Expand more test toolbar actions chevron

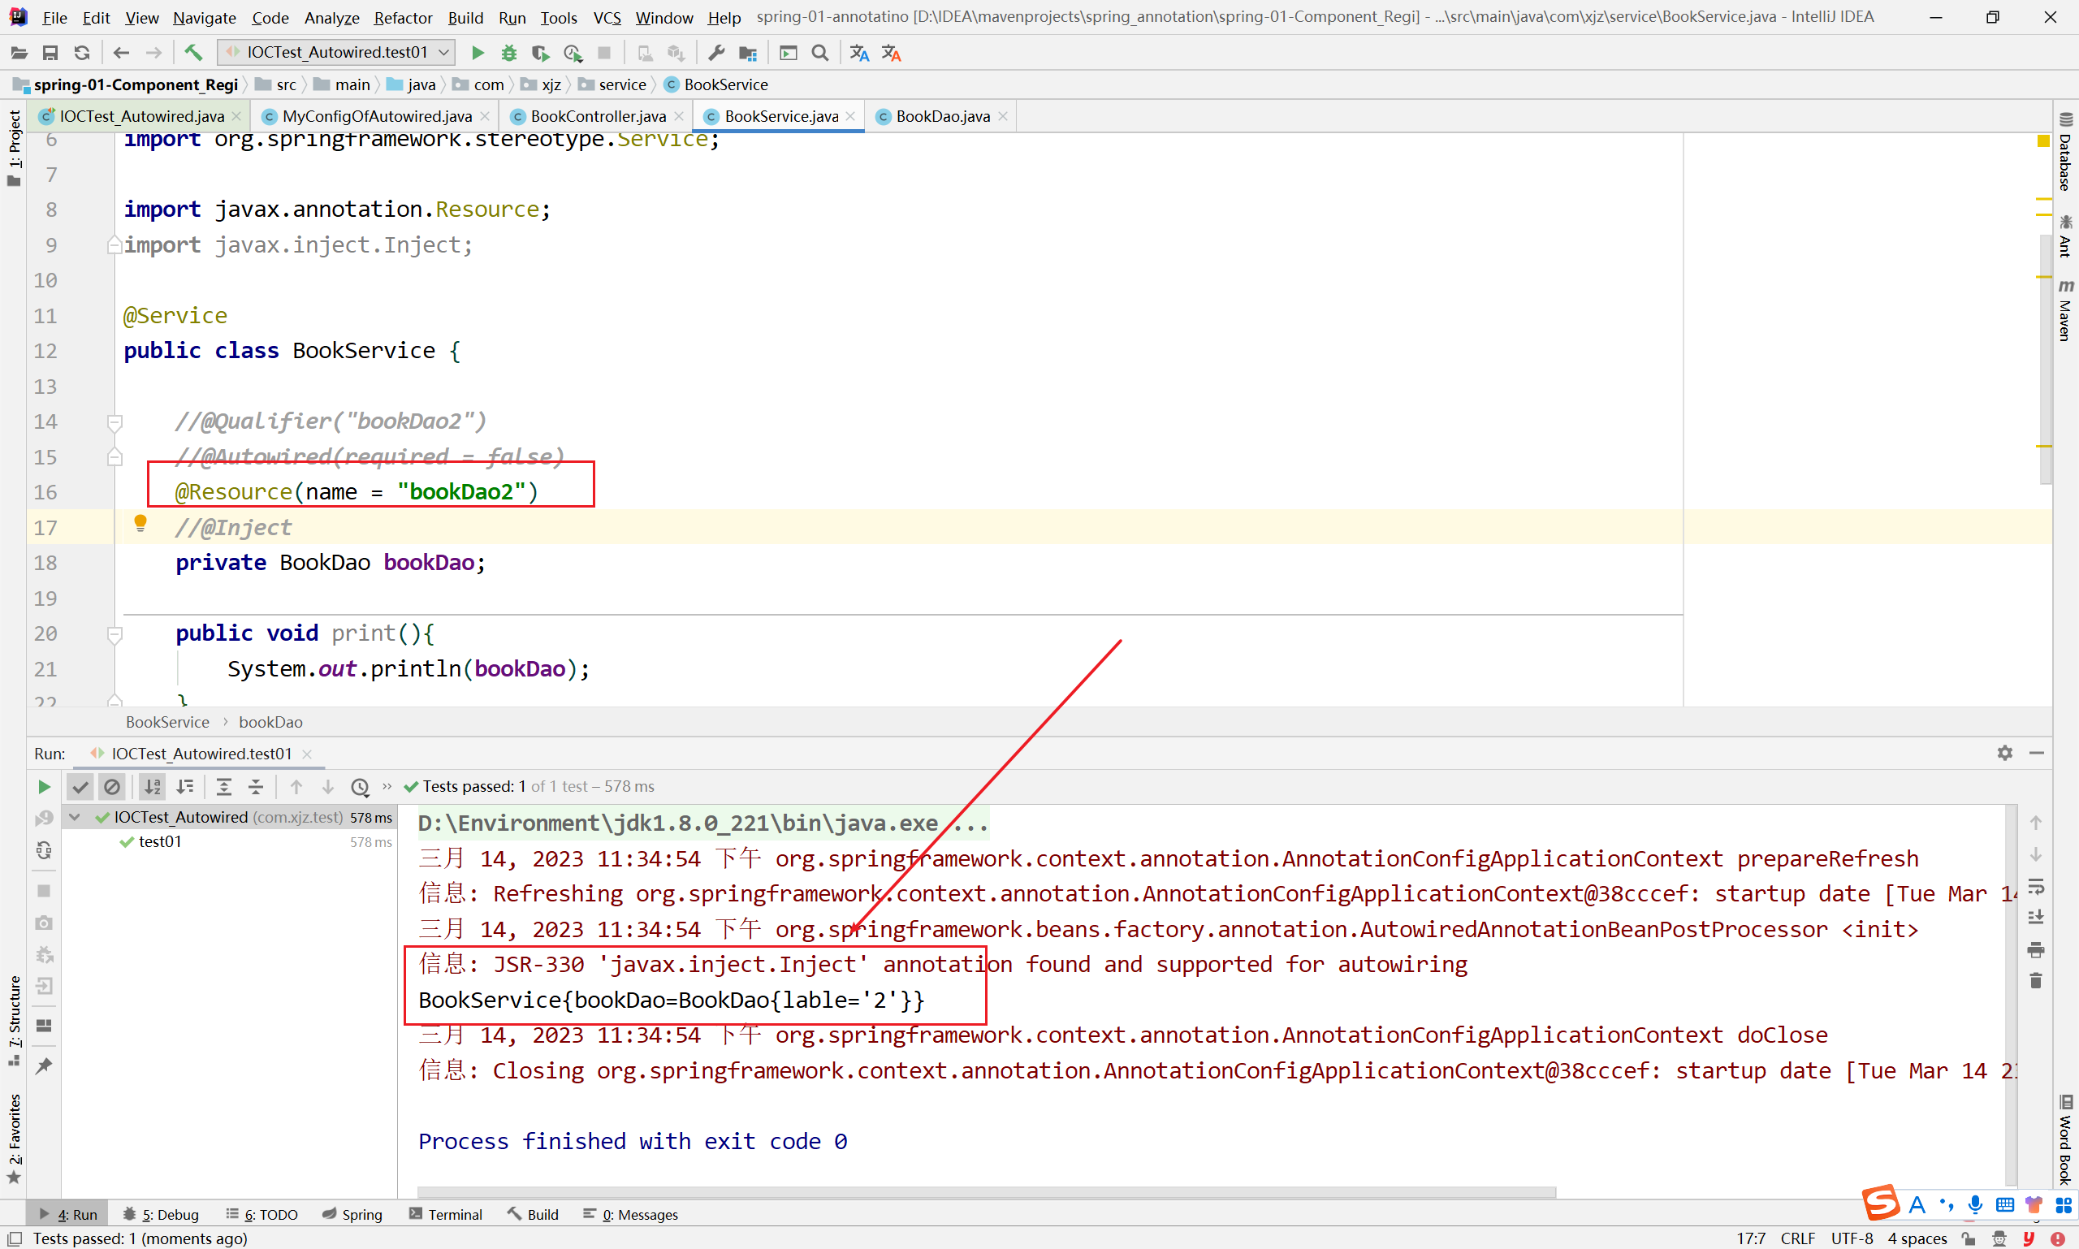coord(387,787)
